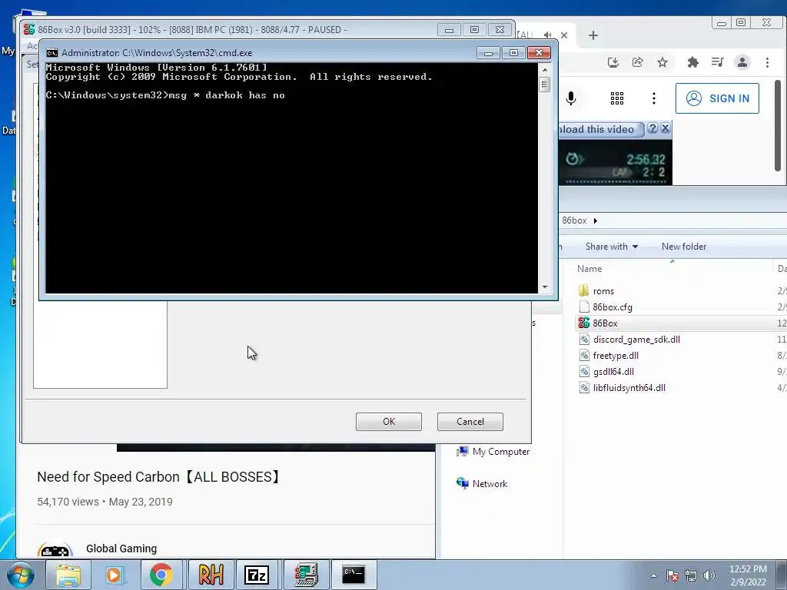Select libfluidsynth64.dll file
787x590 pixels.
pos(629,387)
